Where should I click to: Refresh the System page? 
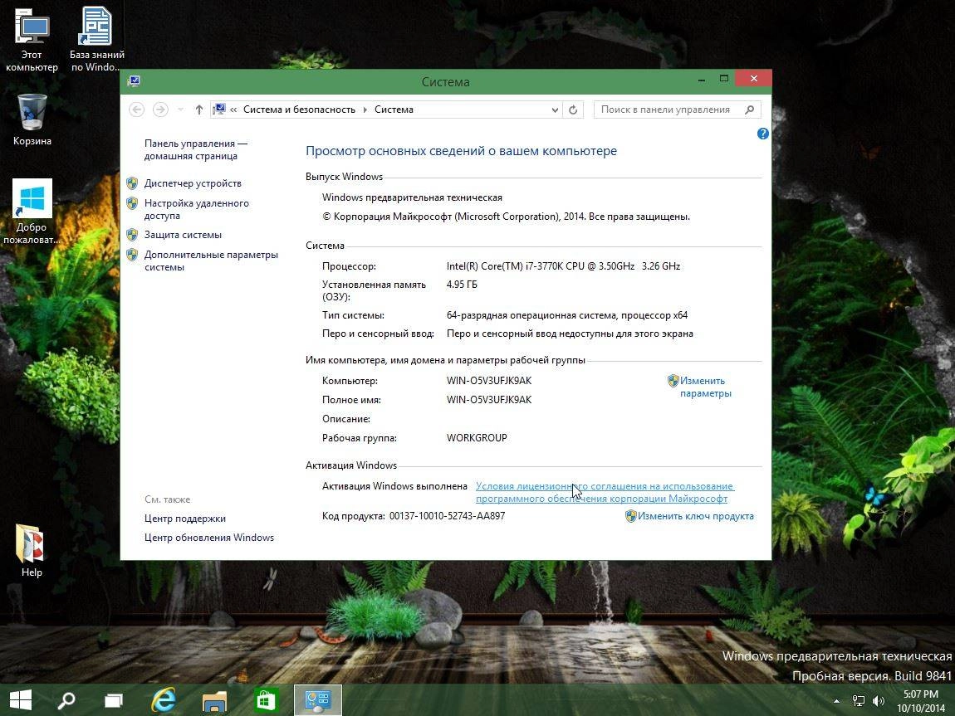point(572,110)
